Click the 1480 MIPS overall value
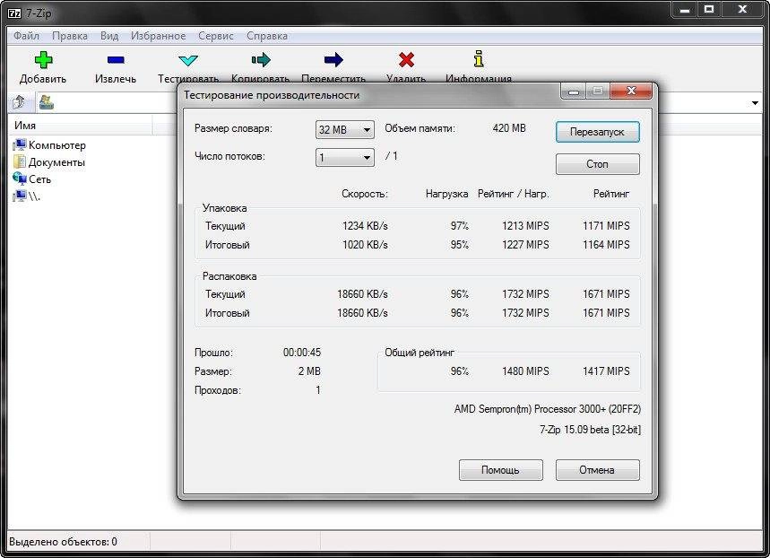This screenshot has height=558, width=770. [x=525, y=371]
